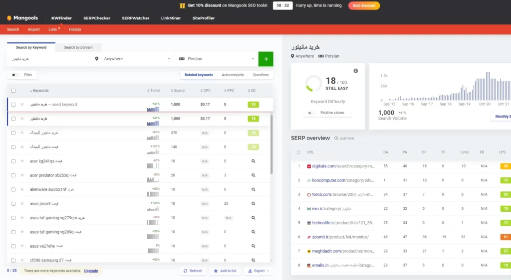Click the keyword difficulty circular gauge
This screenshot has width=511, height=280.
tap(313, 83)
